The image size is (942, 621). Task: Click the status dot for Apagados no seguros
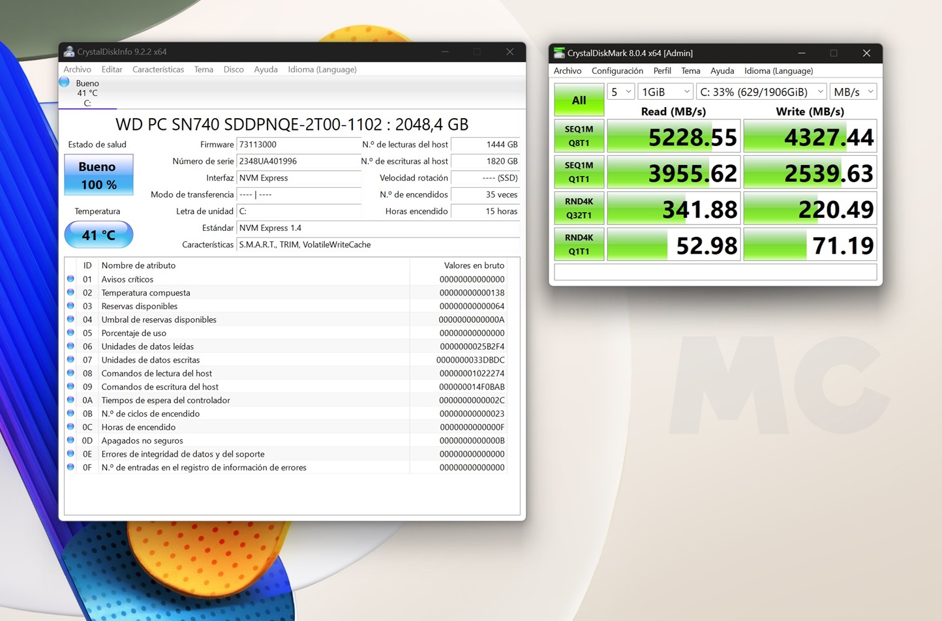pyautogui.click(x=70, y=440)
